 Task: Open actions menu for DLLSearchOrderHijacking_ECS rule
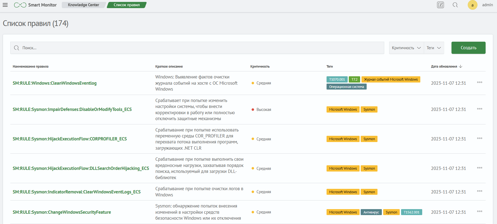(480, 168)
